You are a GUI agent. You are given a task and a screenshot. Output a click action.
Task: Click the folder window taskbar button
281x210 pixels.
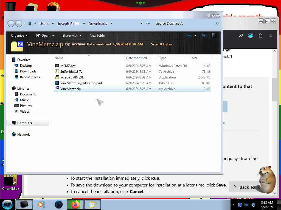tap(92, 205)
